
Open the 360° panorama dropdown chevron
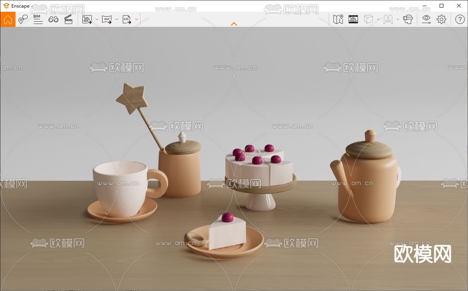point(117,19)
